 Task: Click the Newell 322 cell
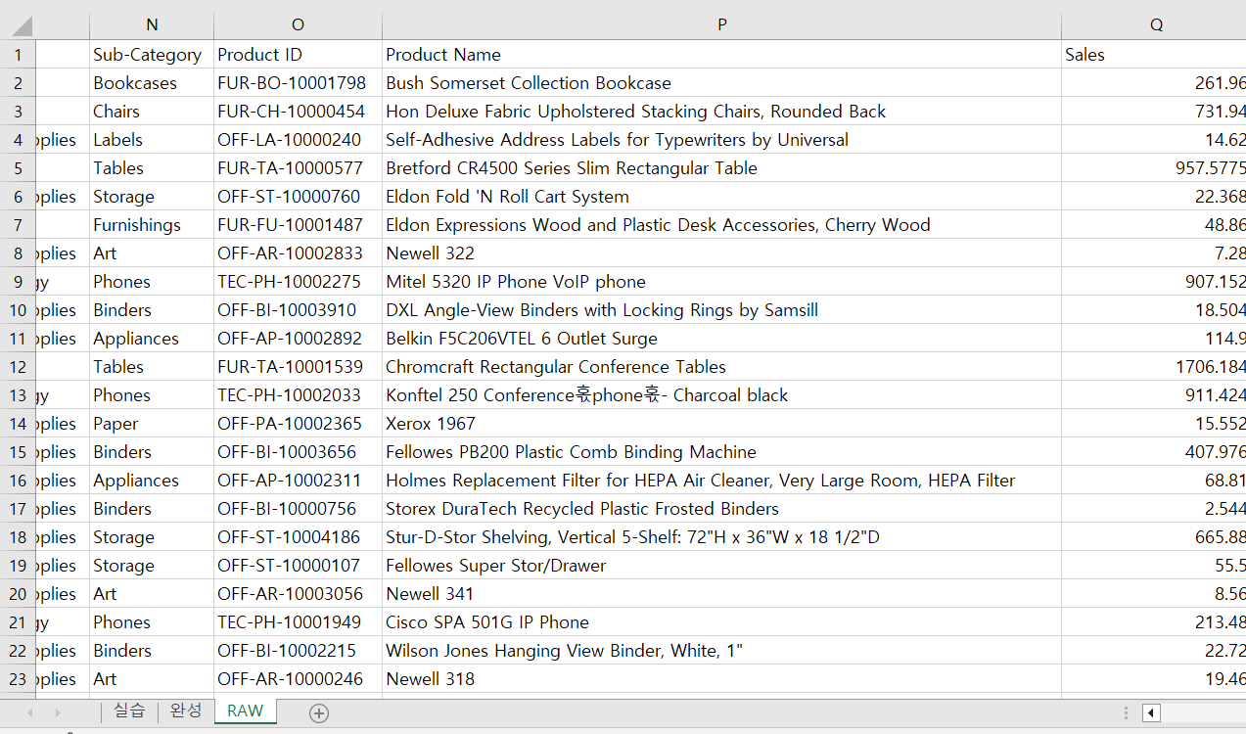pyautogui.click(x=722, y=253)
